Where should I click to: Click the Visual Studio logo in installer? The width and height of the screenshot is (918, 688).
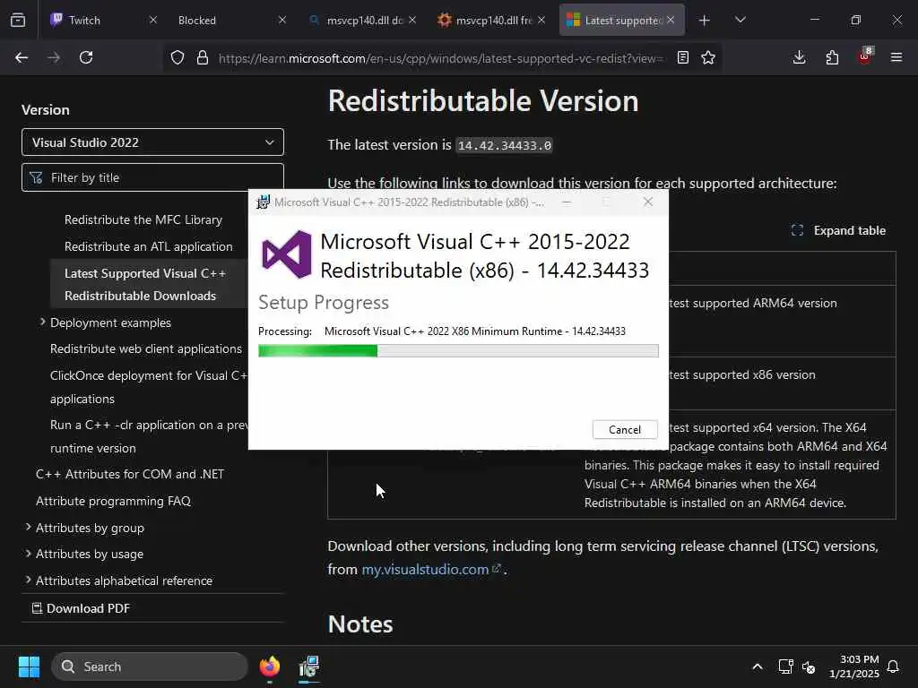coord(287,254)
